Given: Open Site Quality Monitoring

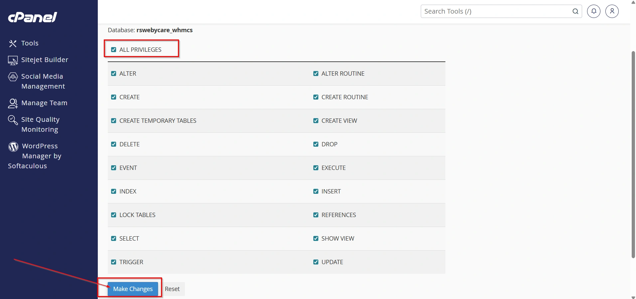Looking at the screenshot, I should (40, 124).
